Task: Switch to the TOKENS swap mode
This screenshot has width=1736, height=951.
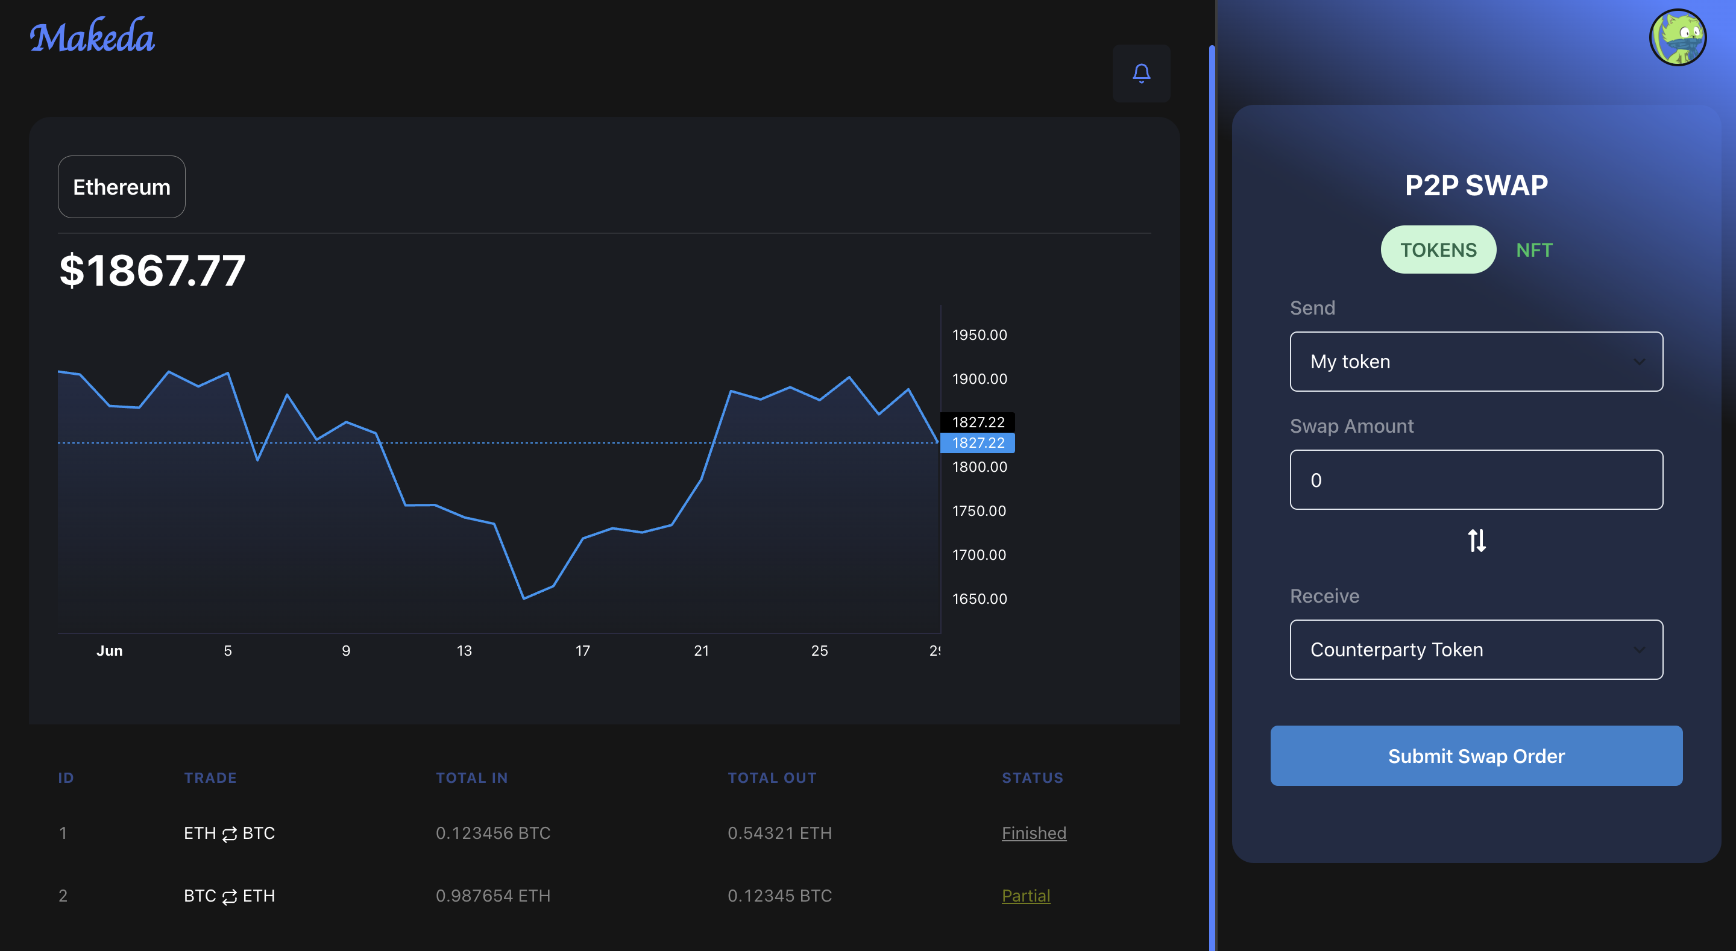Action: coord(1438,250)
